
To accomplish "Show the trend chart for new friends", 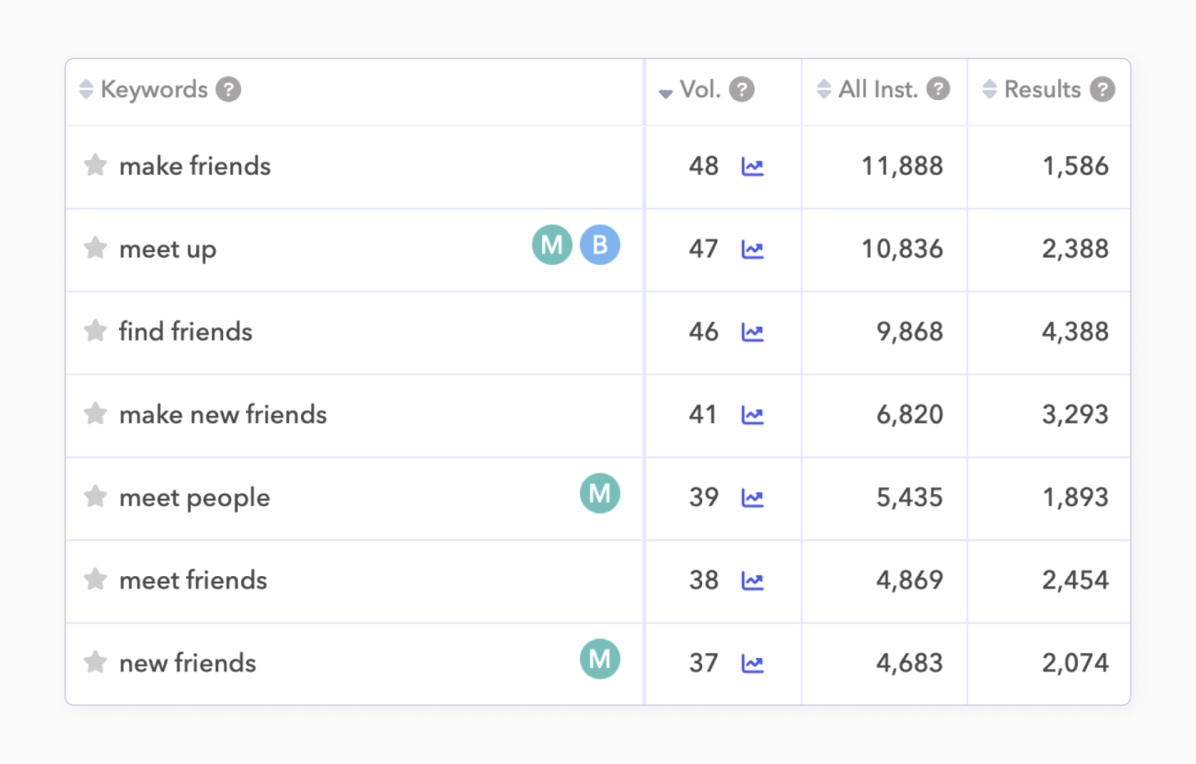I will pos(752,664).
